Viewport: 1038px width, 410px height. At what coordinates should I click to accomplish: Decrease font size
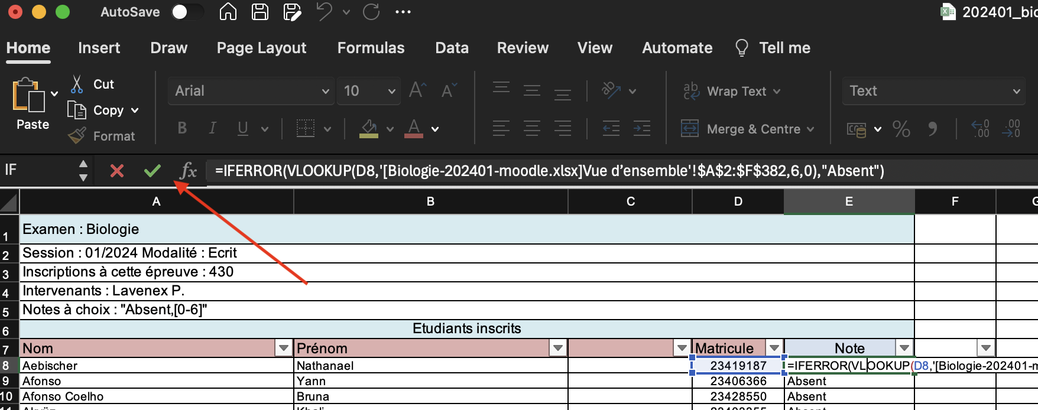(449, 90)
